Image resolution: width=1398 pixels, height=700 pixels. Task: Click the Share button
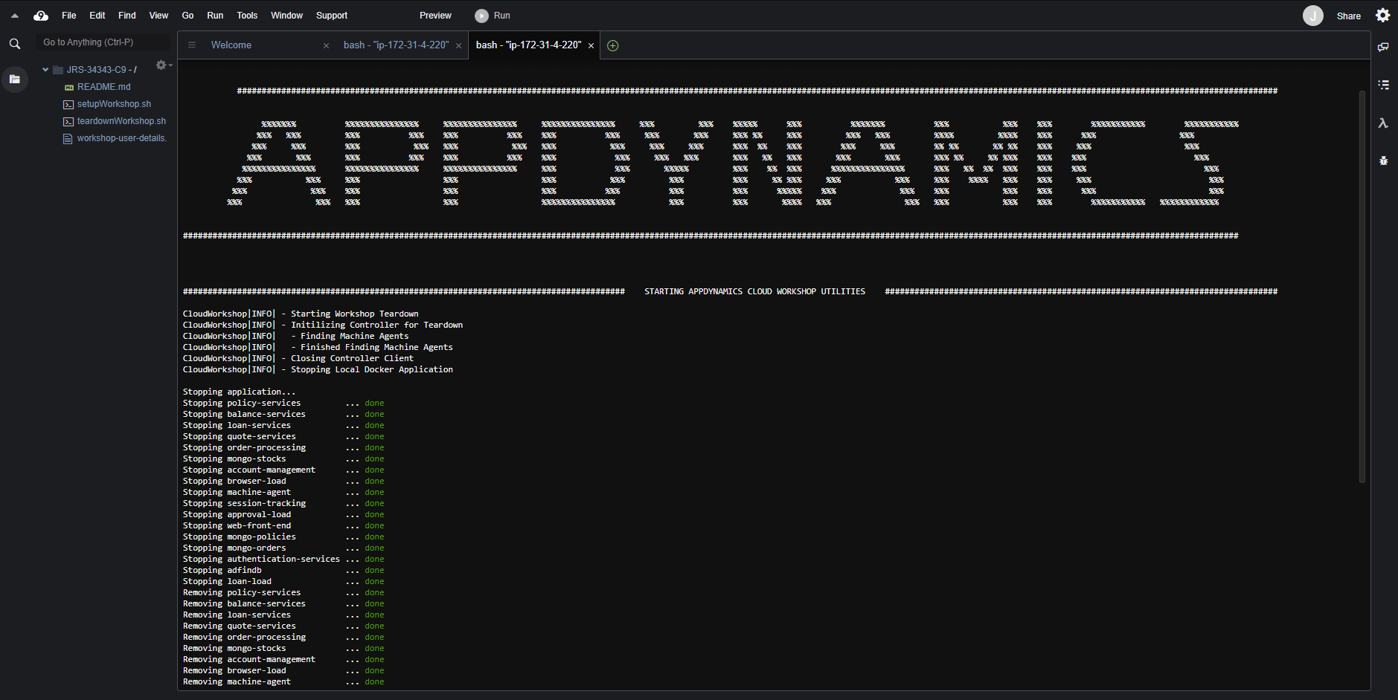coord(1348,16)
